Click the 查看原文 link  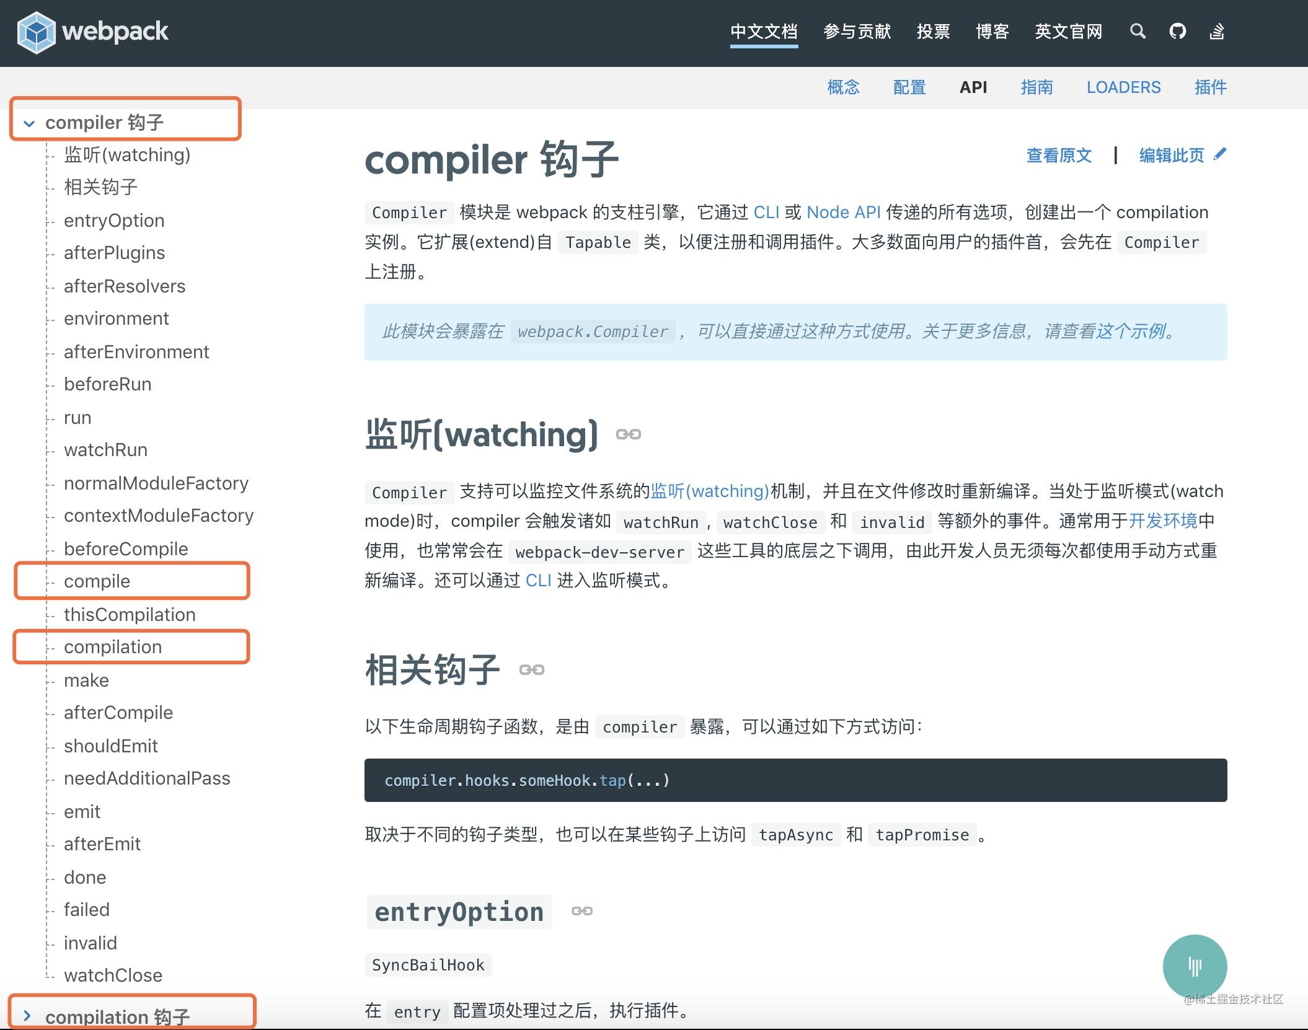(x=1059, y=155)
